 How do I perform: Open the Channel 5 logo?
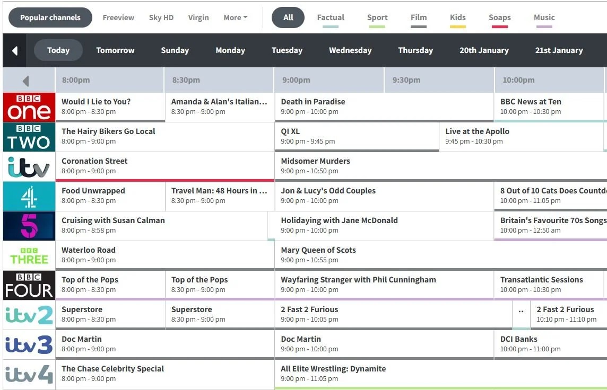pyautogui.click(x=29, y=226)
